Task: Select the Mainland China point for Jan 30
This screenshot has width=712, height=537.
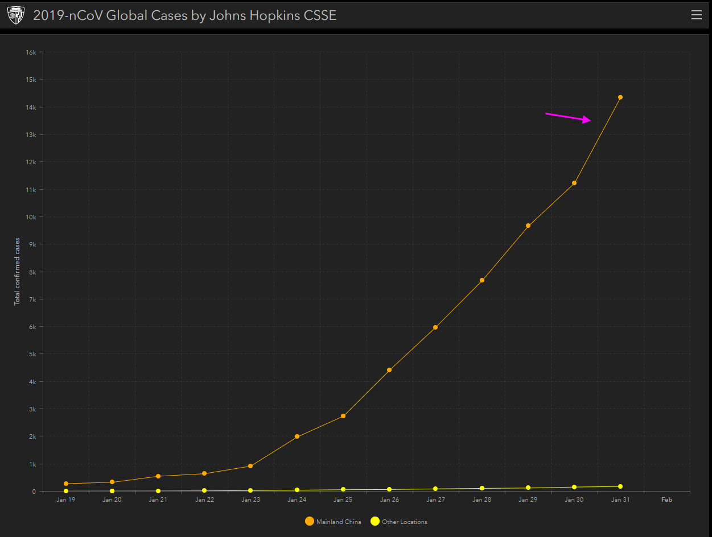Action: [574, 183]
